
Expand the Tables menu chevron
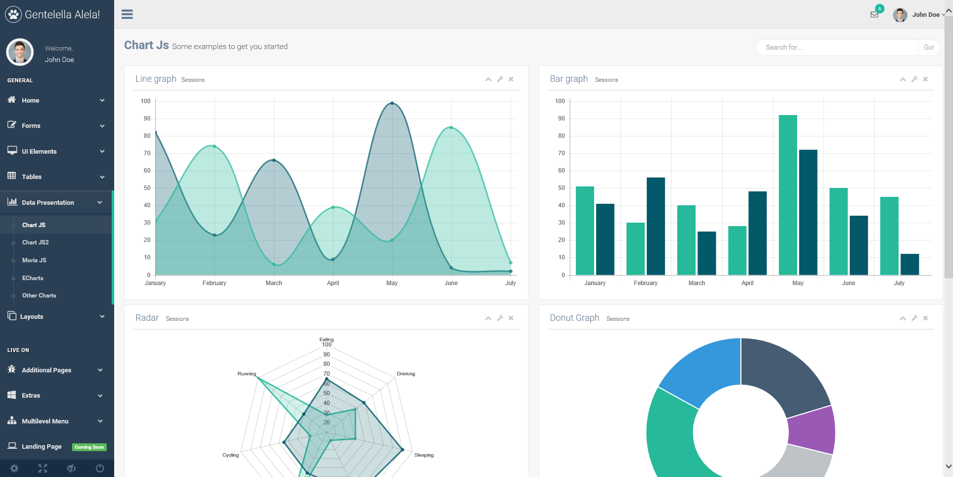[x=102, y=177]
